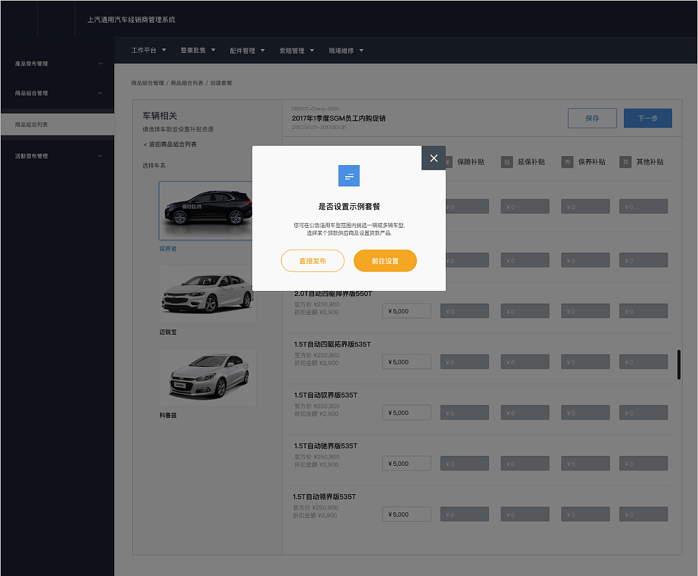Click the blue document icon in dialog
Viewport: 698px width, 576px height.
[349, 176]
